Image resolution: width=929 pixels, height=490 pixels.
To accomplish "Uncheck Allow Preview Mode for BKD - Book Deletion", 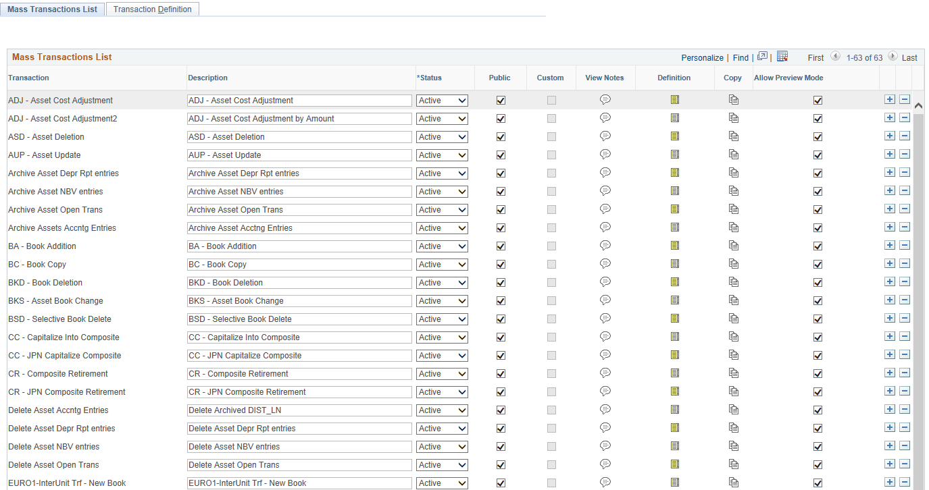I will click(x=818, y=281).
